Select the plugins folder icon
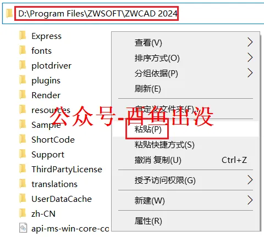264x237 pixels. point(23,80)
